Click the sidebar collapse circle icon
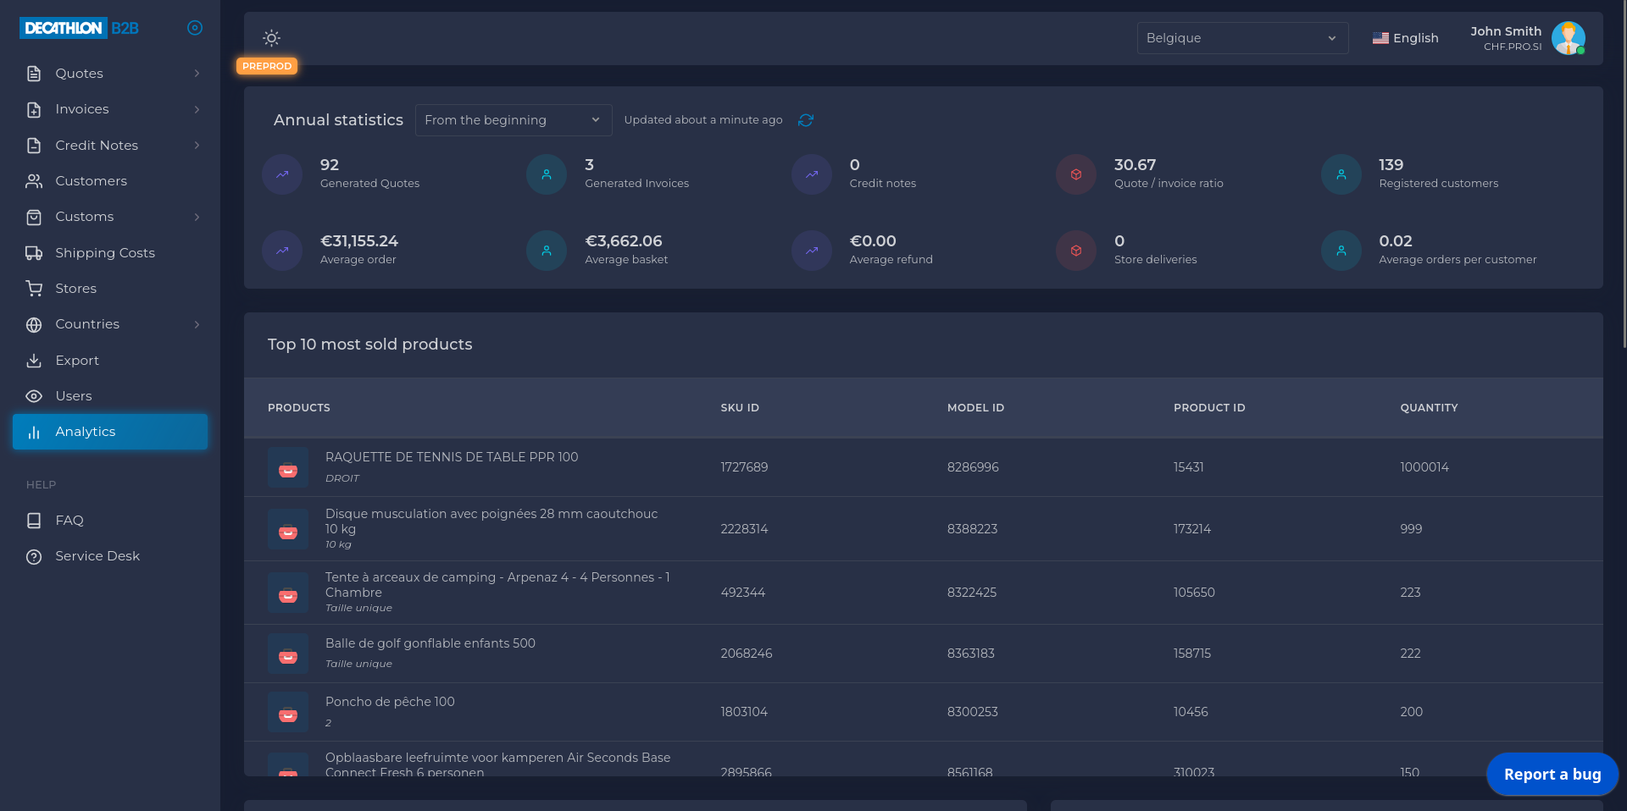The image size is (1627, 811). (195, 28)
